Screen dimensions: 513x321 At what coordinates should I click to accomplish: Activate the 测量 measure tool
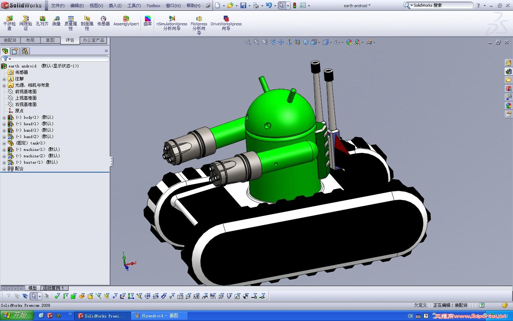click(56, 21)
